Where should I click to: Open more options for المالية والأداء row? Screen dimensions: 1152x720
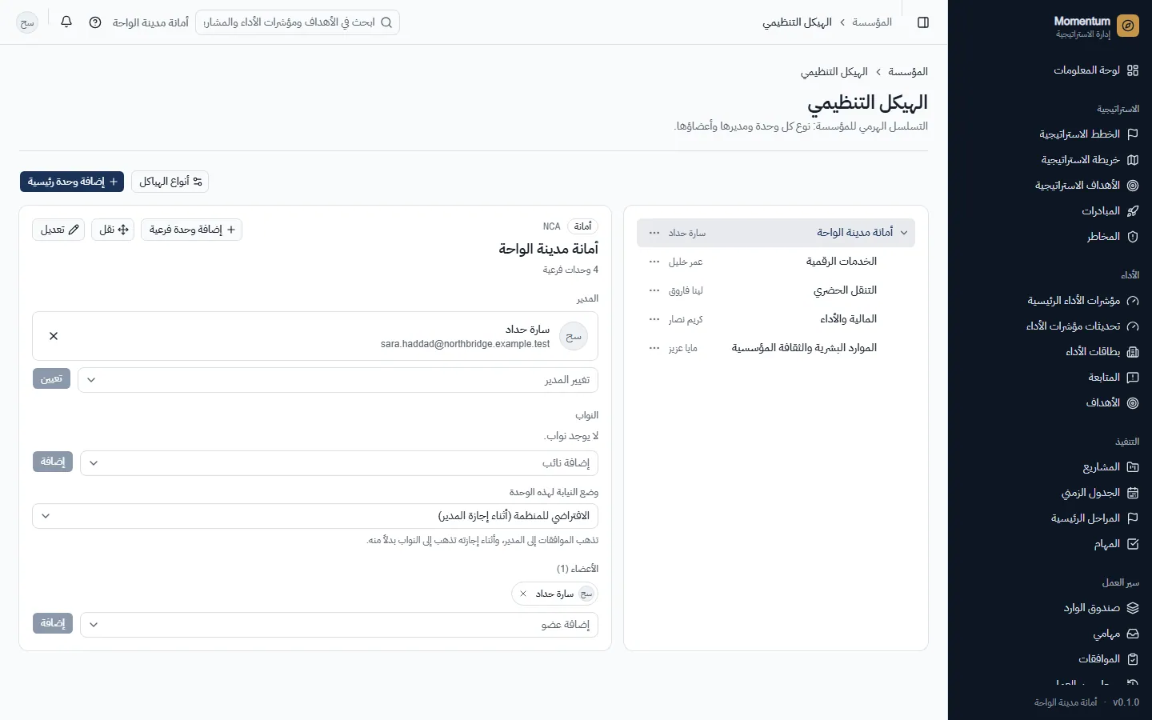coord(654,319)
